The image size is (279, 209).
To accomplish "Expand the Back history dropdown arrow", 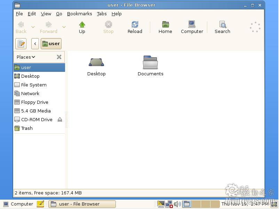I will point(33,27).
